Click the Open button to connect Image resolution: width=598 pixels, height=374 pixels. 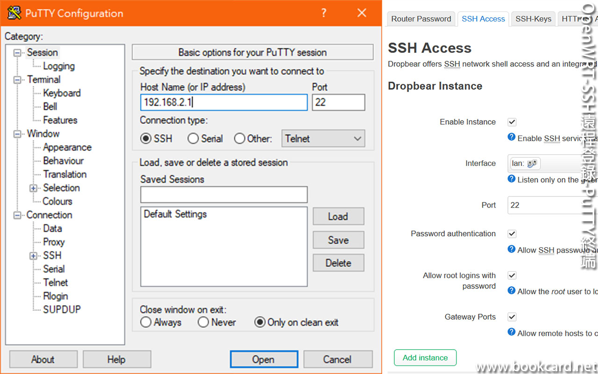click(263, 359)
